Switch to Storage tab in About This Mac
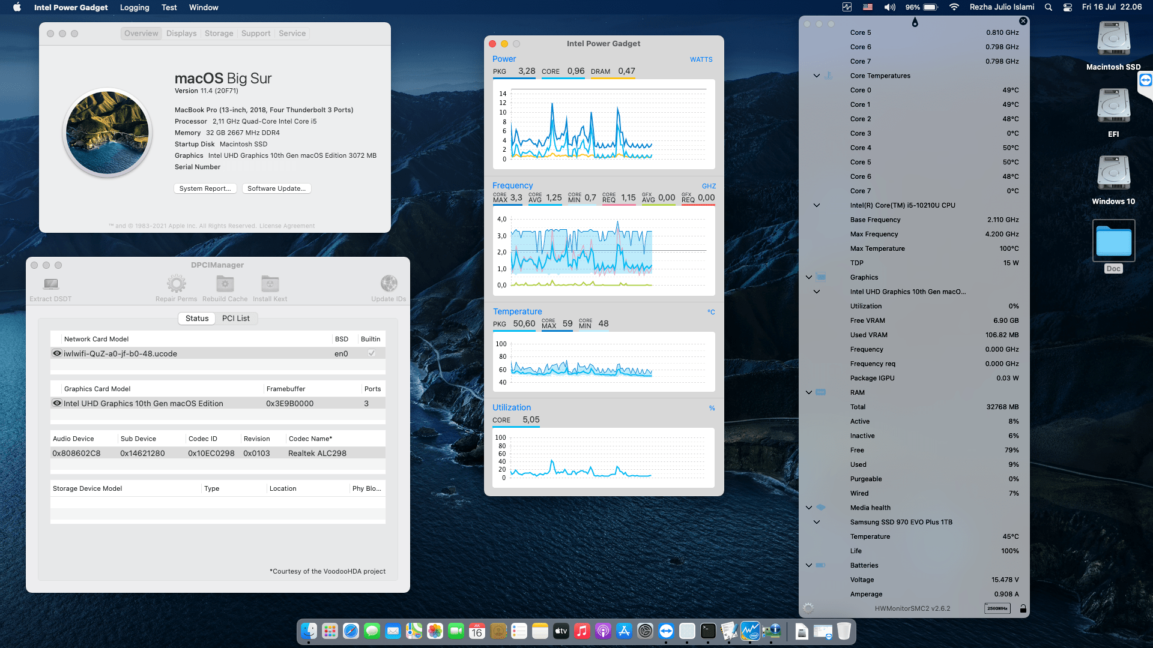The width and height of the screenshot is (1153, 648). click(x=219, y=34)
